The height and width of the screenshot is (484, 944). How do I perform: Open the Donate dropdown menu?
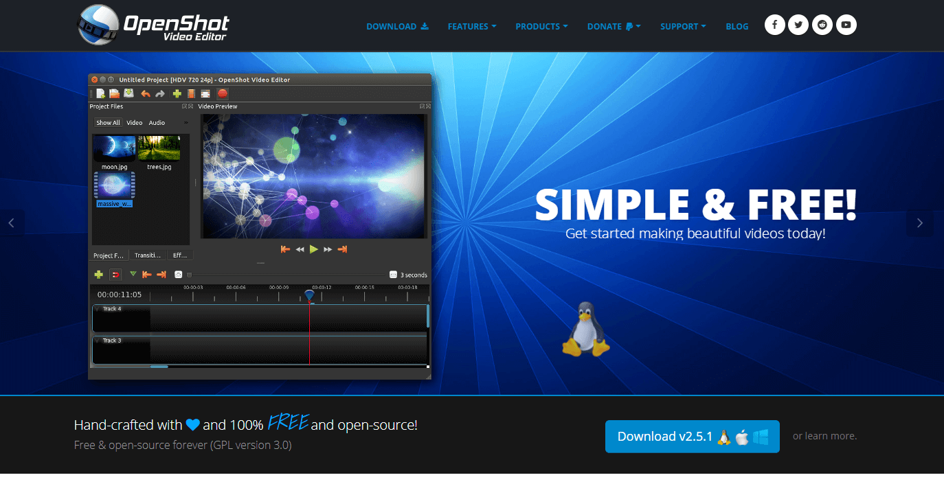tap(614, 26)
